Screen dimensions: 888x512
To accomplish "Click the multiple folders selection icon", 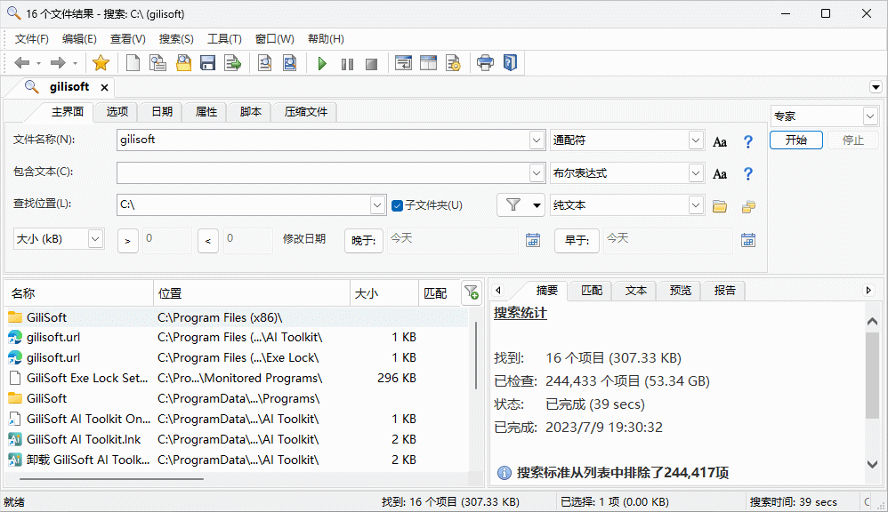I will coord(748,206).
